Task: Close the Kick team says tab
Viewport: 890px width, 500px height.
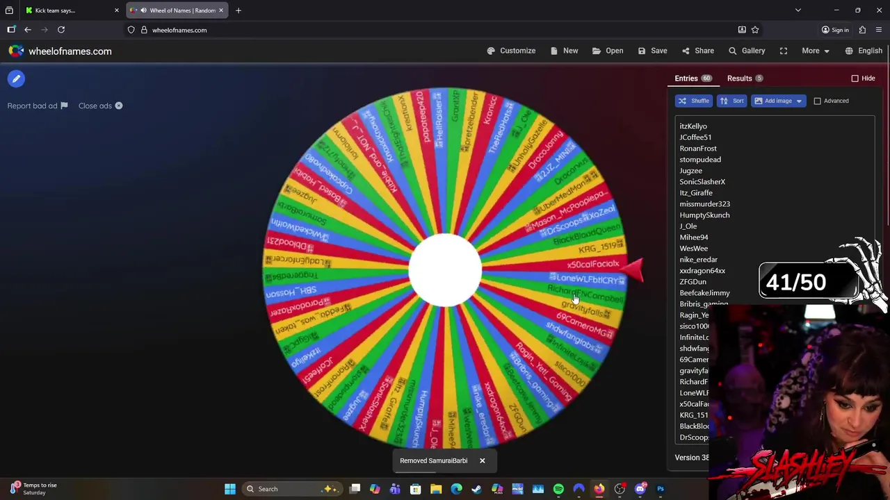Action: coord(117,10)
